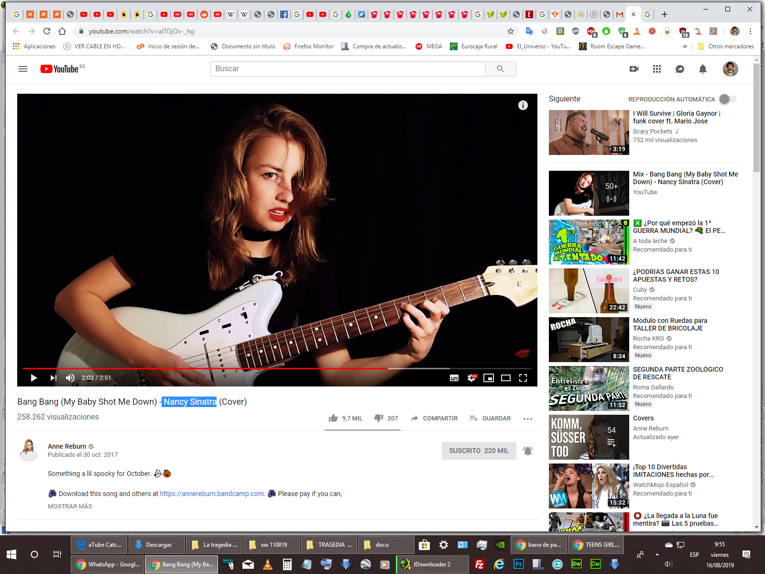Toggle Reproducción Automática switch
The height and width of the screenshot is (574, 765).
click(x=728, y=99)
